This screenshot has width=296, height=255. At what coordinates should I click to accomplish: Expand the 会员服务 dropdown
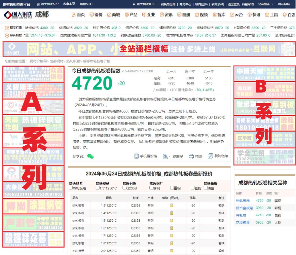point(265,4)
